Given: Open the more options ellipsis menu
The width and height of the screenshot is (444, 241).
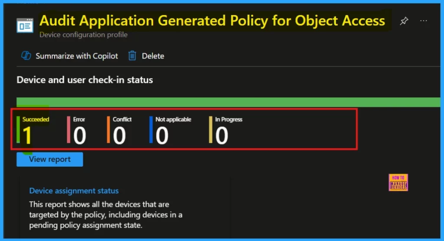Looking at the screenshot, I should [x=424, y=21].
